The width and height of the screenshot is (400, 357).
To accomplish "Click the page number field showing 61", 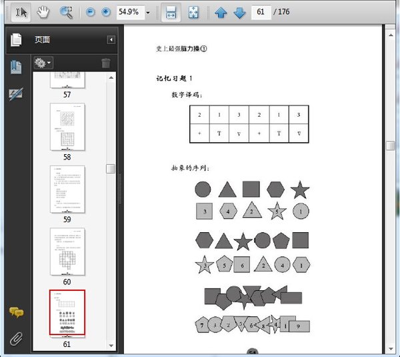I will (x=261, y=13).
